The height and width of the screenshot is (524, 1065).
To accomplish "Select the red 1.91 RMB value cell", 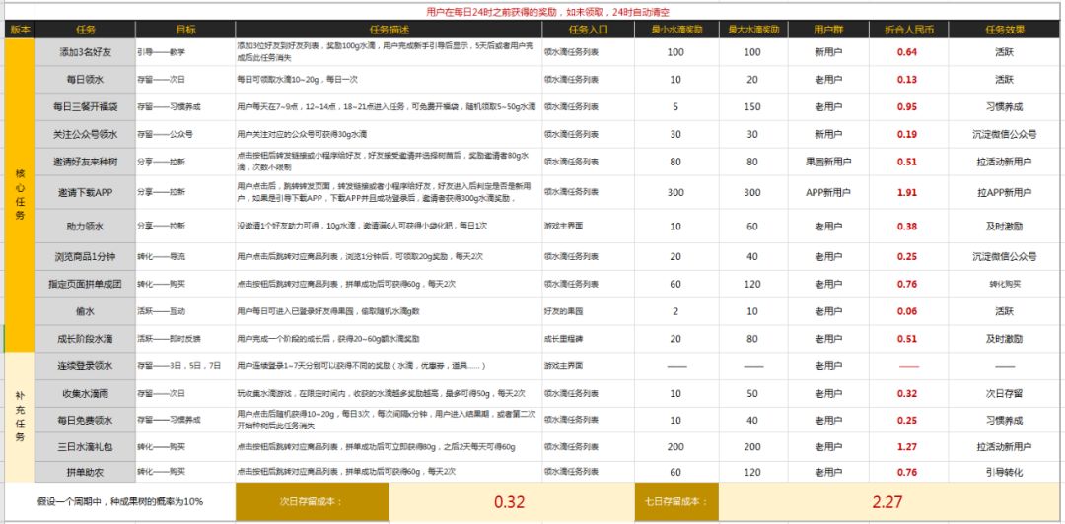I will pos(908,192).
